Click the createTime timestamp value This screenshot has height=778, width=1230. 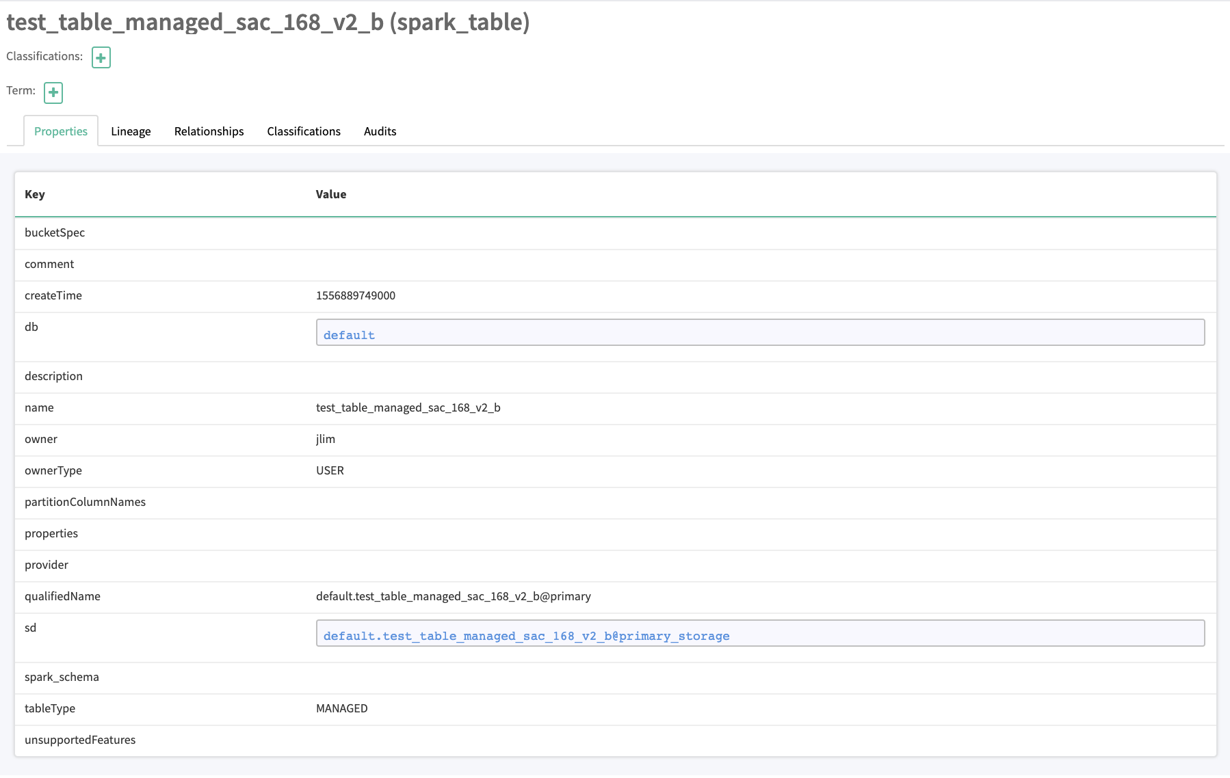354,295
